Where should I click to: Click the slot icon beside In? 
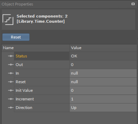11,73
